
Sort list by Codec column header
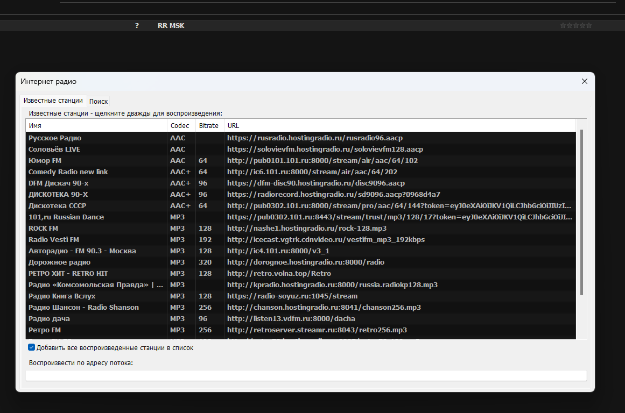coord(181,126)
